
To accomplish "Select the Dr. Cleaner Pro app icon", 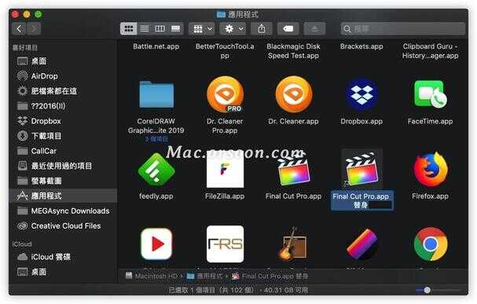I will coord(225,94).
